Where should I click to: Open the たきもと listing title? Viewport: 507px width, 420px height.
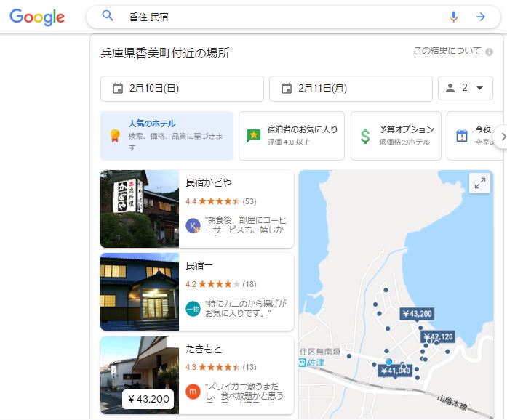(204, 349)
